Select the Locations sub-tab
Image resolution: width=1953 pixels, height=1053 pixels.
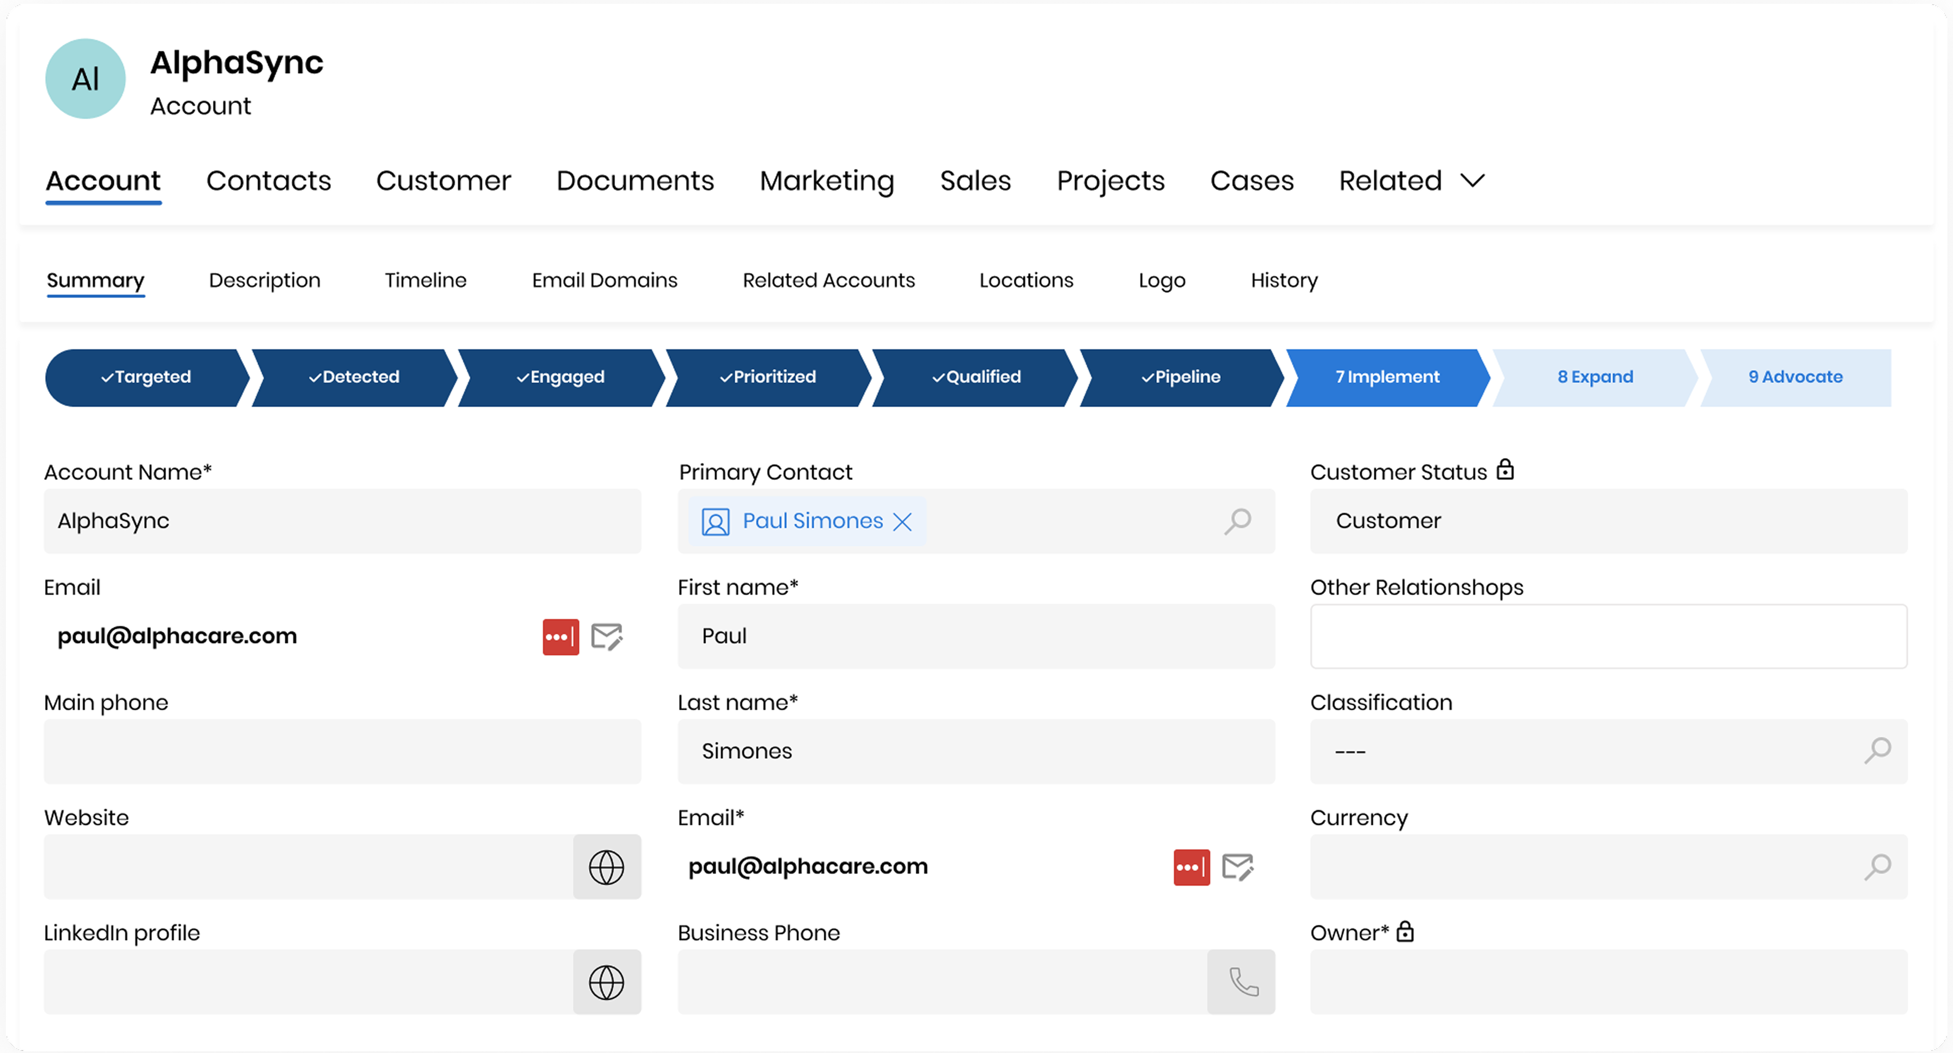[1026, 280]
